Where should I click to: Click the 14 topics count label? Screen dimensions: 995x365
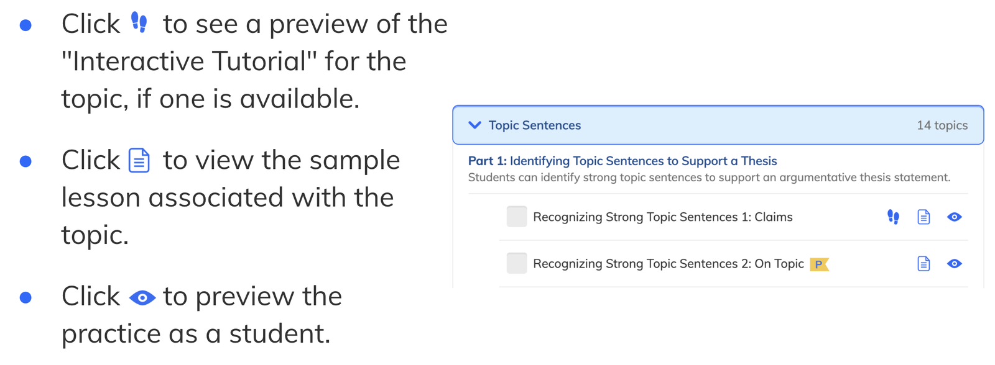pos(942,125)
